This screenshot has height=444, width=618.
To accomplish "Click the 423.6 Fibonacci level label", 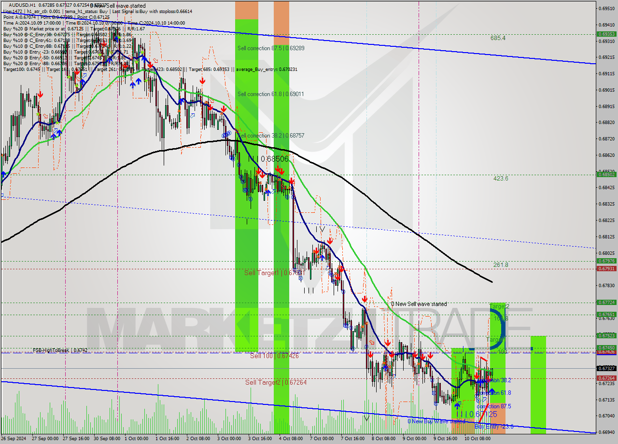I will click(500, 179).
